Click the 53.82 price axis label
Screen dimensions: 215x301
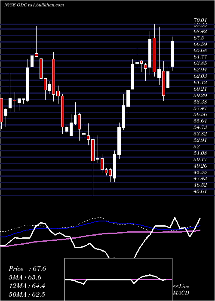coord(201,134)
